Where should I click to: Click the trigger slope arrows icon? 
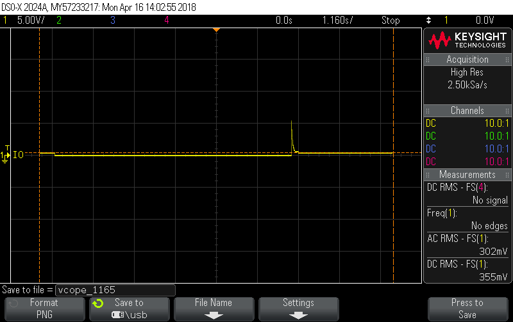tap(428, 20)
